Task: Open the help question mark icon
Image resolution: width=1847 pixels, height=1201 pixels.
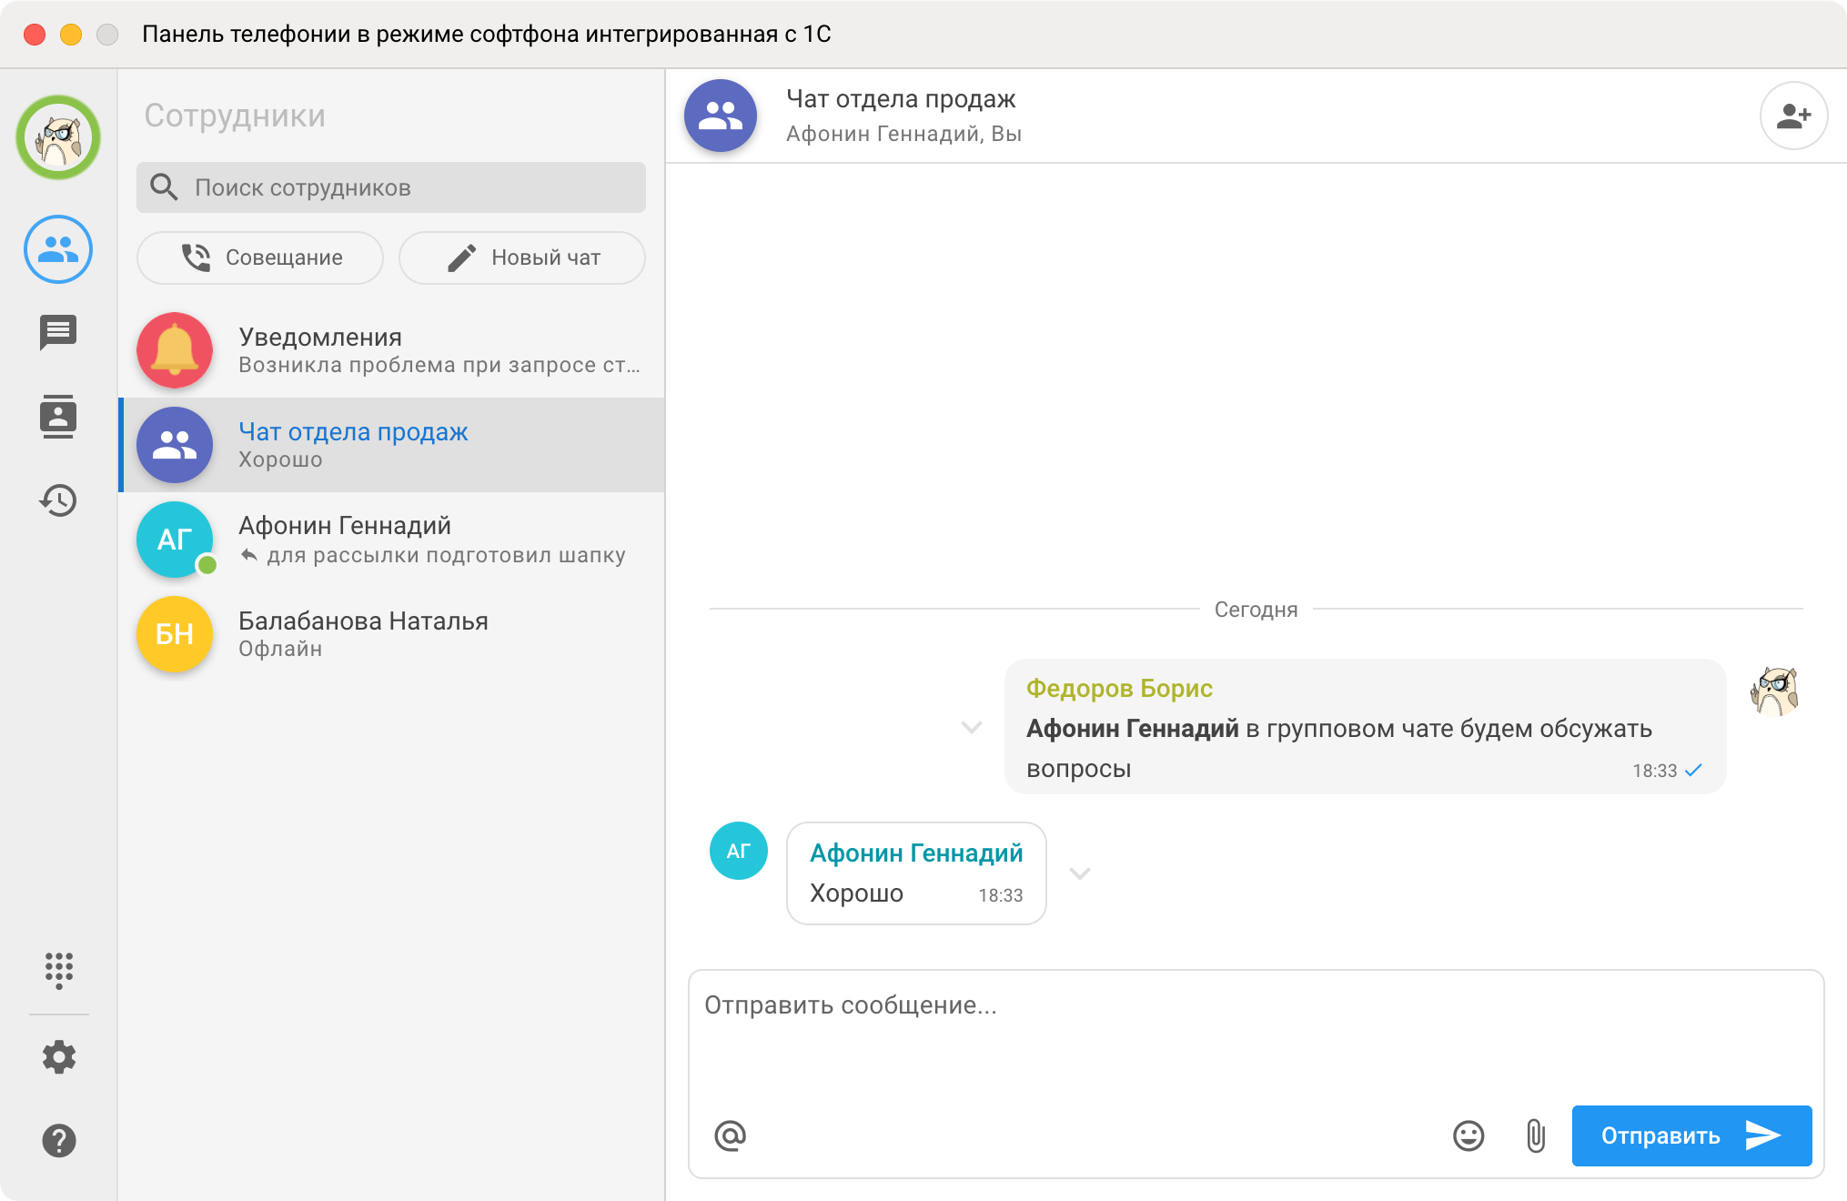Action: 58,1140
